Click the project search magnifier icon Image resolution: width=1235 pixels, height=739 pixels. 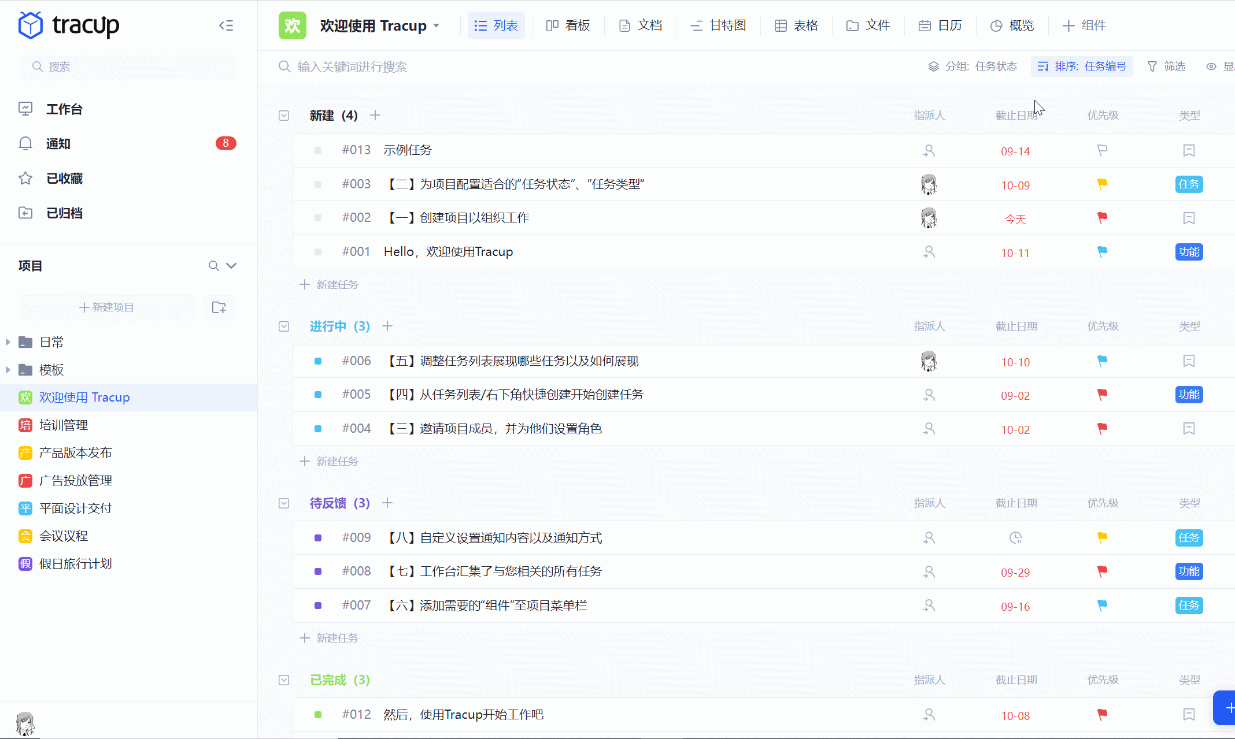pyautogui.click(x=213, y=266)
